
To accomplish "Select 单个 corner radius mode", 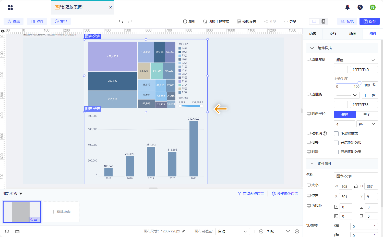I will click(367, 115).
